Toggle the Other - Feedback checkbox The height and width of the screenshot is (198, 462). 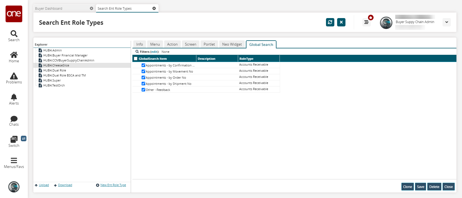143,90
